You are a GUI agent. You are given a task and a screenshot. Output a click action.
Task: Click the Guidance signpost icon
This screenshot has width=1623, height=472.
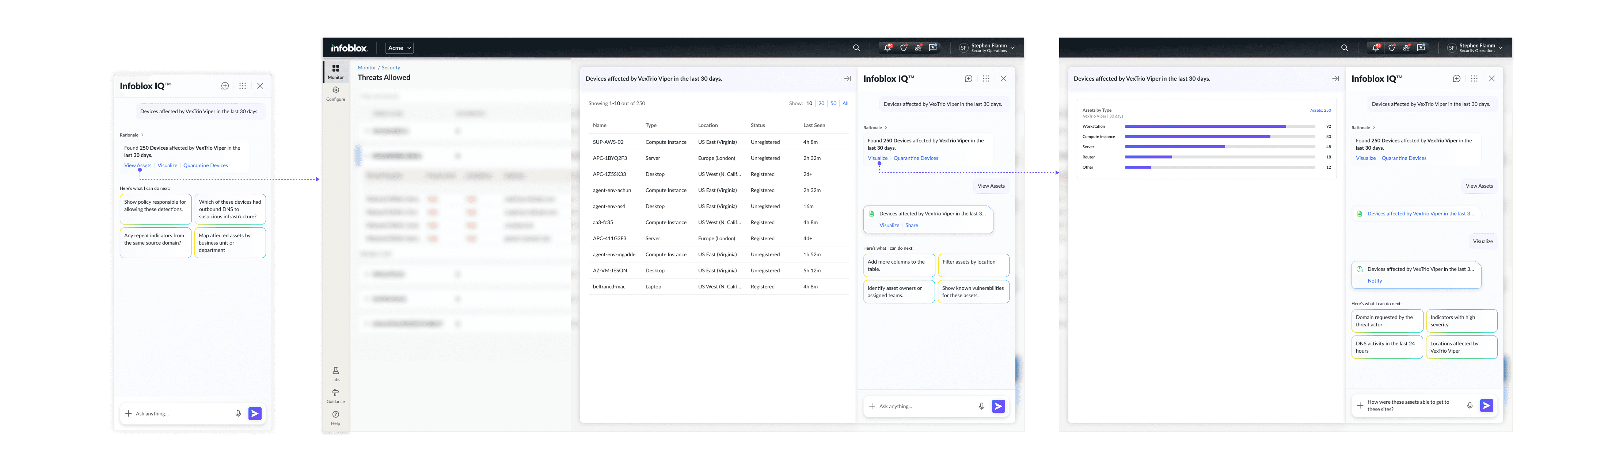pyautogui.click(x=335, y=393)
